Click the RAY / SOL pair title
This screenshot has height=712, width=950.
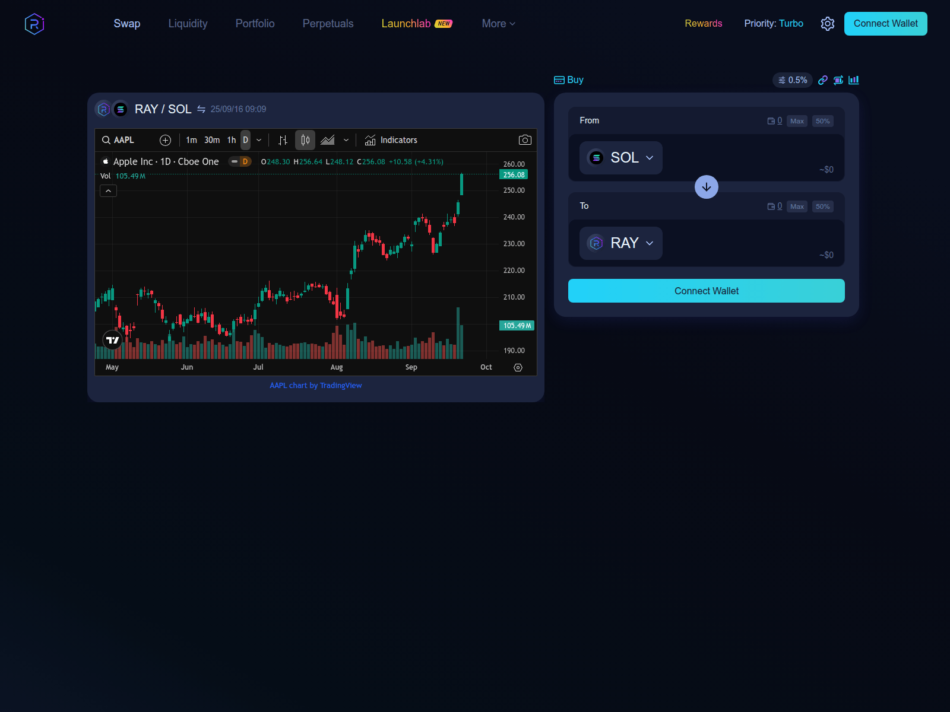point(163,109)
